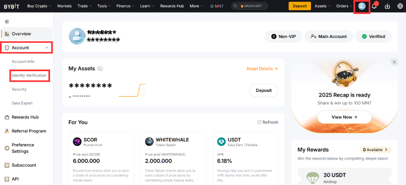Image resolution: width=406 pixels, height=185 pixels.
Task: Click the "2025 Recap is ready" heading
Action: point(344,95)
